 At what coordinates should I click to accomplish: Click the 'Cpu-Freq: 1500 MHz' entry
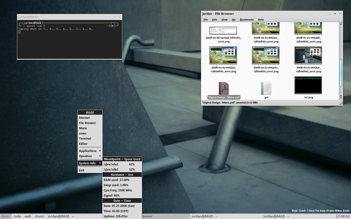(x=122, y=190)
